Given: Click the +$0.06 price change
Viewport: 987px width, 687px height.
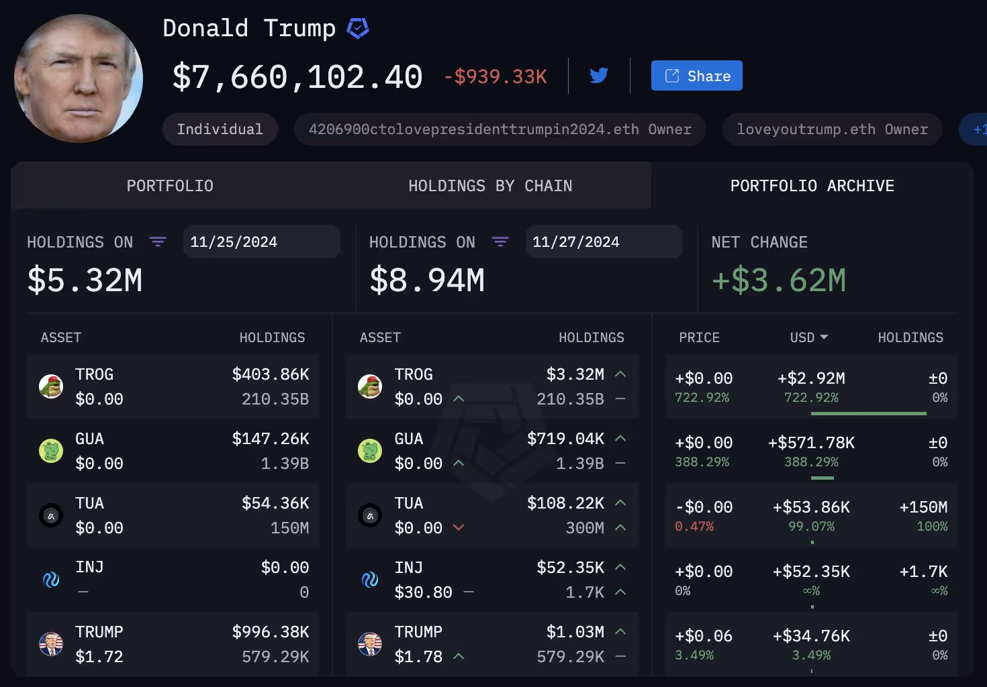Looking at the screenshot, I should tap(704, 636).
